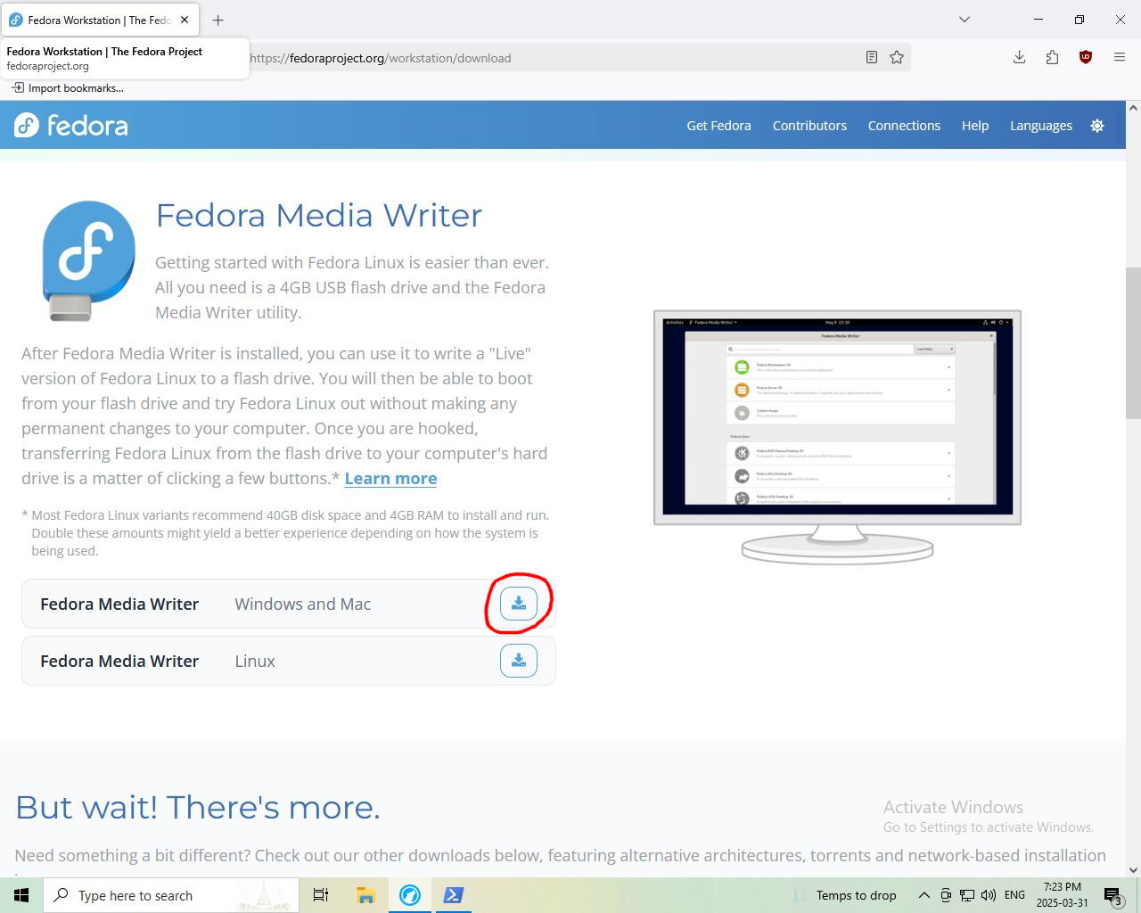Open the Help menu
This screenshot has height=913, width=1141.
[975, 126]
